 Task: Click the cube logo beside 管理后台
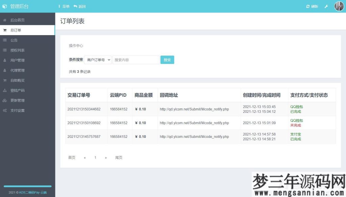click(x=4, y=6)
